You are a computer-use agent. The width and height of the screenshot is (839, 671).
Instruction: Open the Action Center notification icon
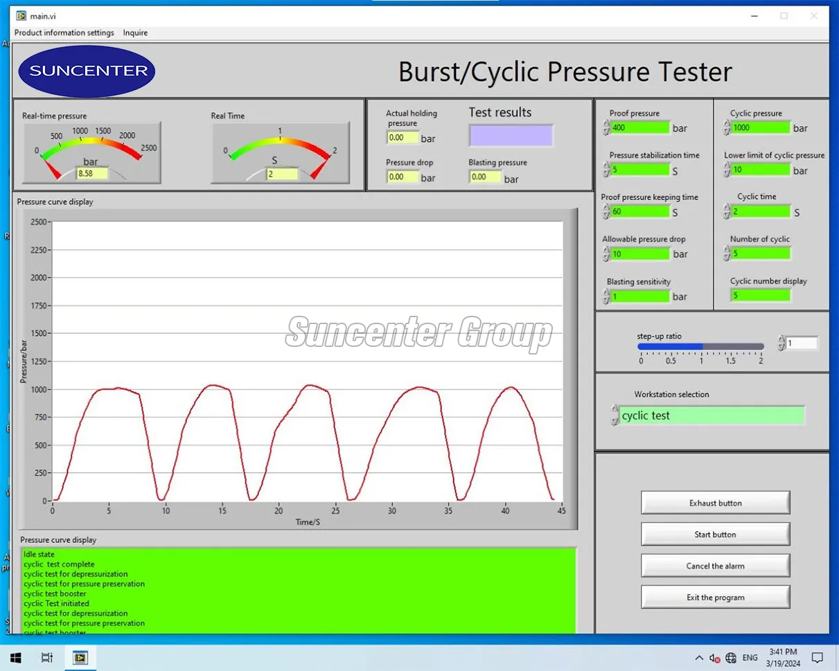tap(819, 657)
